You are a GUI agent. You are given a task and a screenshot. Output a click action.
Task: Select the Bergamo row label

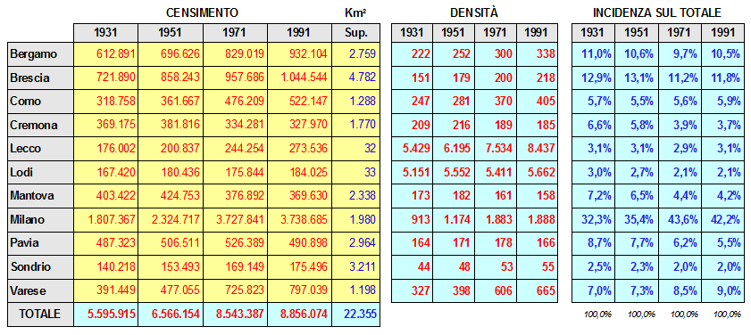(x=41, y=54)
